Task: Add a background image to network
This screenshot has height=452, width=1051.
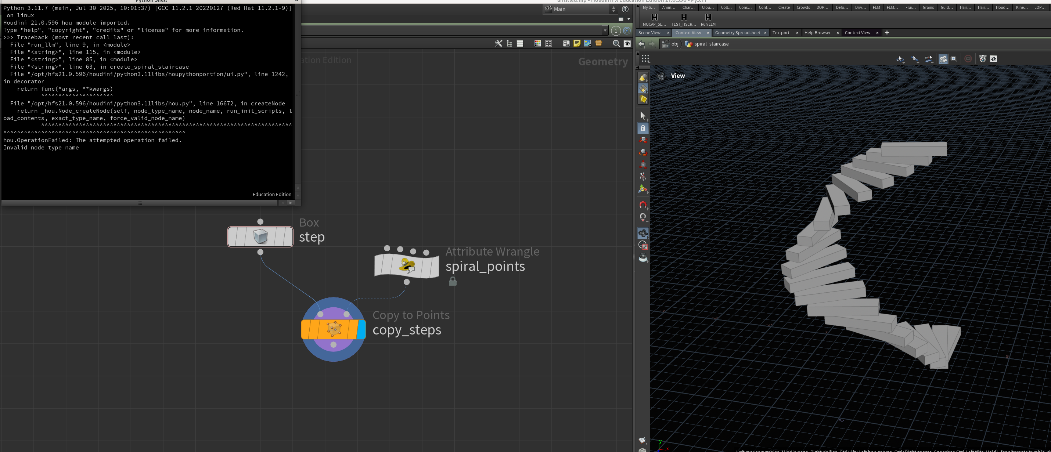Action: tap(588, 44)
